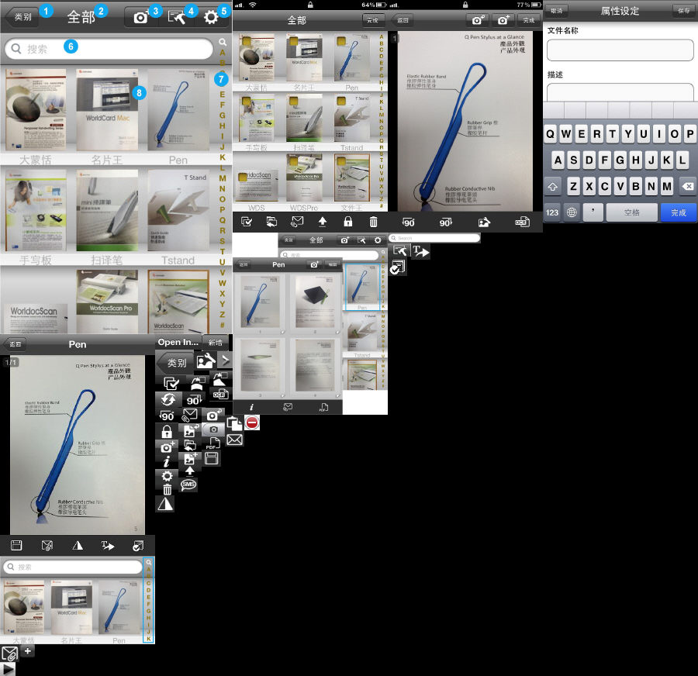The height and width of the screenshot is (676, 698).
Task: Click the backspace key on the keyboard
Action: click(x=686, y=186)
